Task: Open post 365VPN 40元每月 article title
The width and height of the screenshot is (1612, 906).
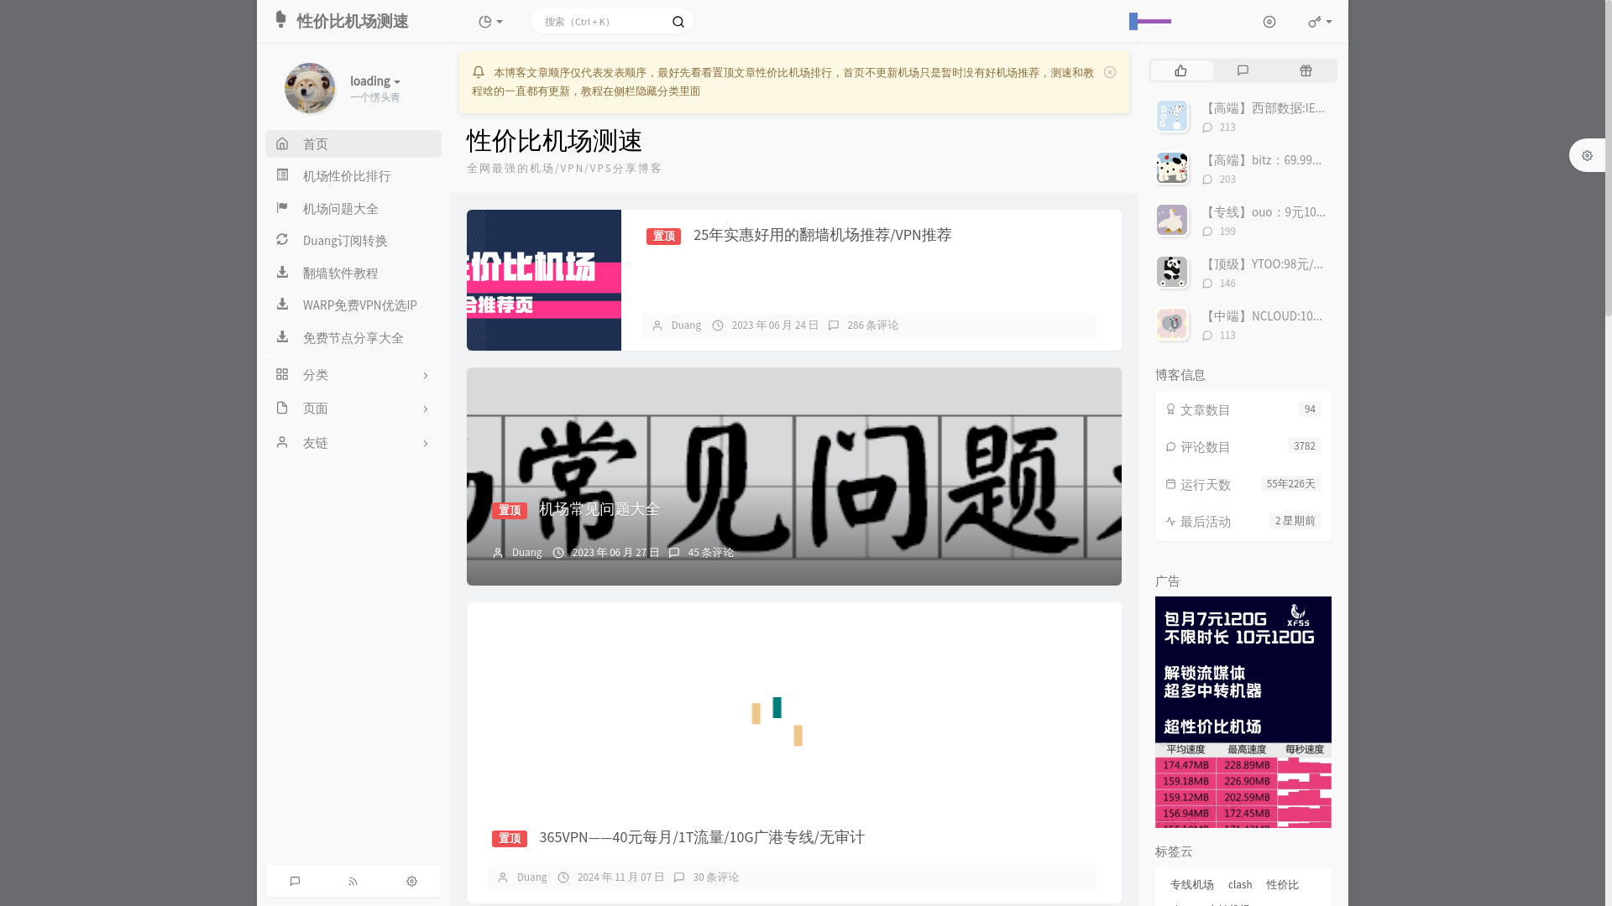Action: pyautogui.click(x=701, y=837)
